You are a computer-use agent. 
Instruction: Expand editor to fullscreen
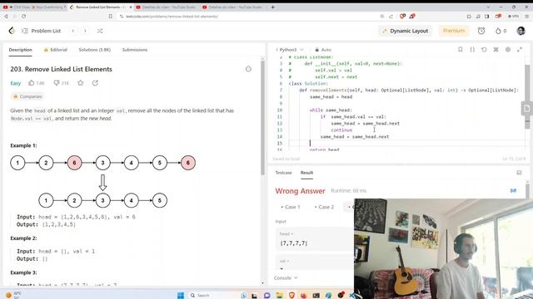tap(520, 50)
